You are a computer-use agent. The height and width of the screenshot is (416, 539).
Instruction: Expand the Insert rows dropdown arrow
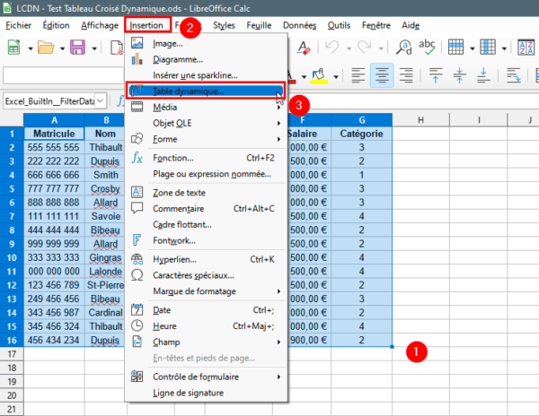473,48
